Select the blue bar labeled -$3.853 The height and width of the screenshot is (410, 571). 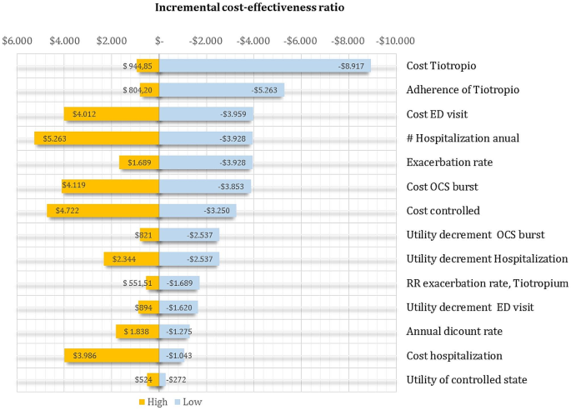click(205, 187)
